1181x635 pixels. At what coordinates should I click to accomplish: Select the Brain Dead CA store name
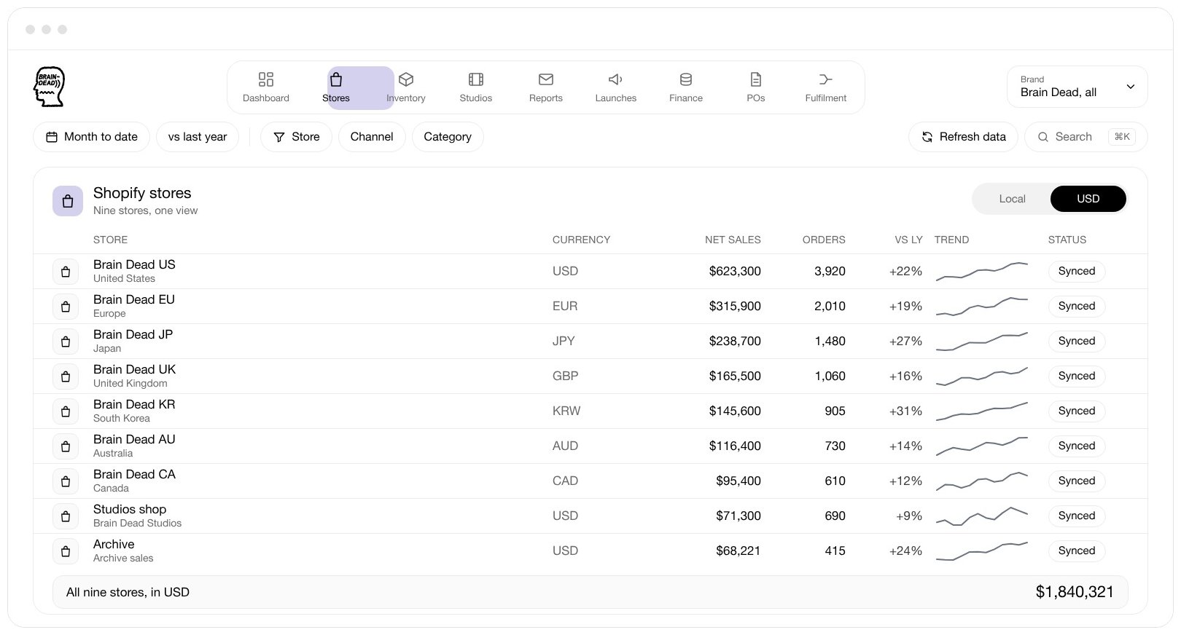134,474
